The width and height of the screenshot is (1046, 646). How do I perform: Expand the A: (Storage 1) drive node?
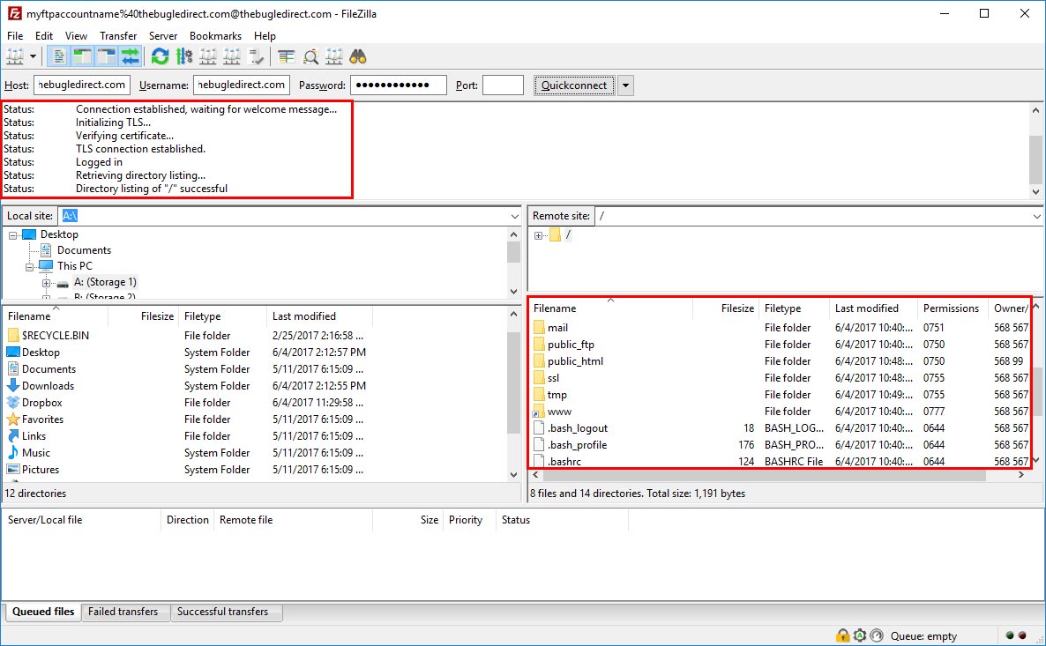[47, 283]
